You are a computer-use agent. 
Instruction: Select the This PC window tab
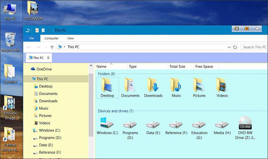39,58
